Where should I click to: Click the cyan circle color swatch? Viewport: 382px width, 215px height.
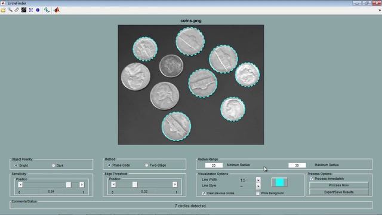tap(279, 182)
